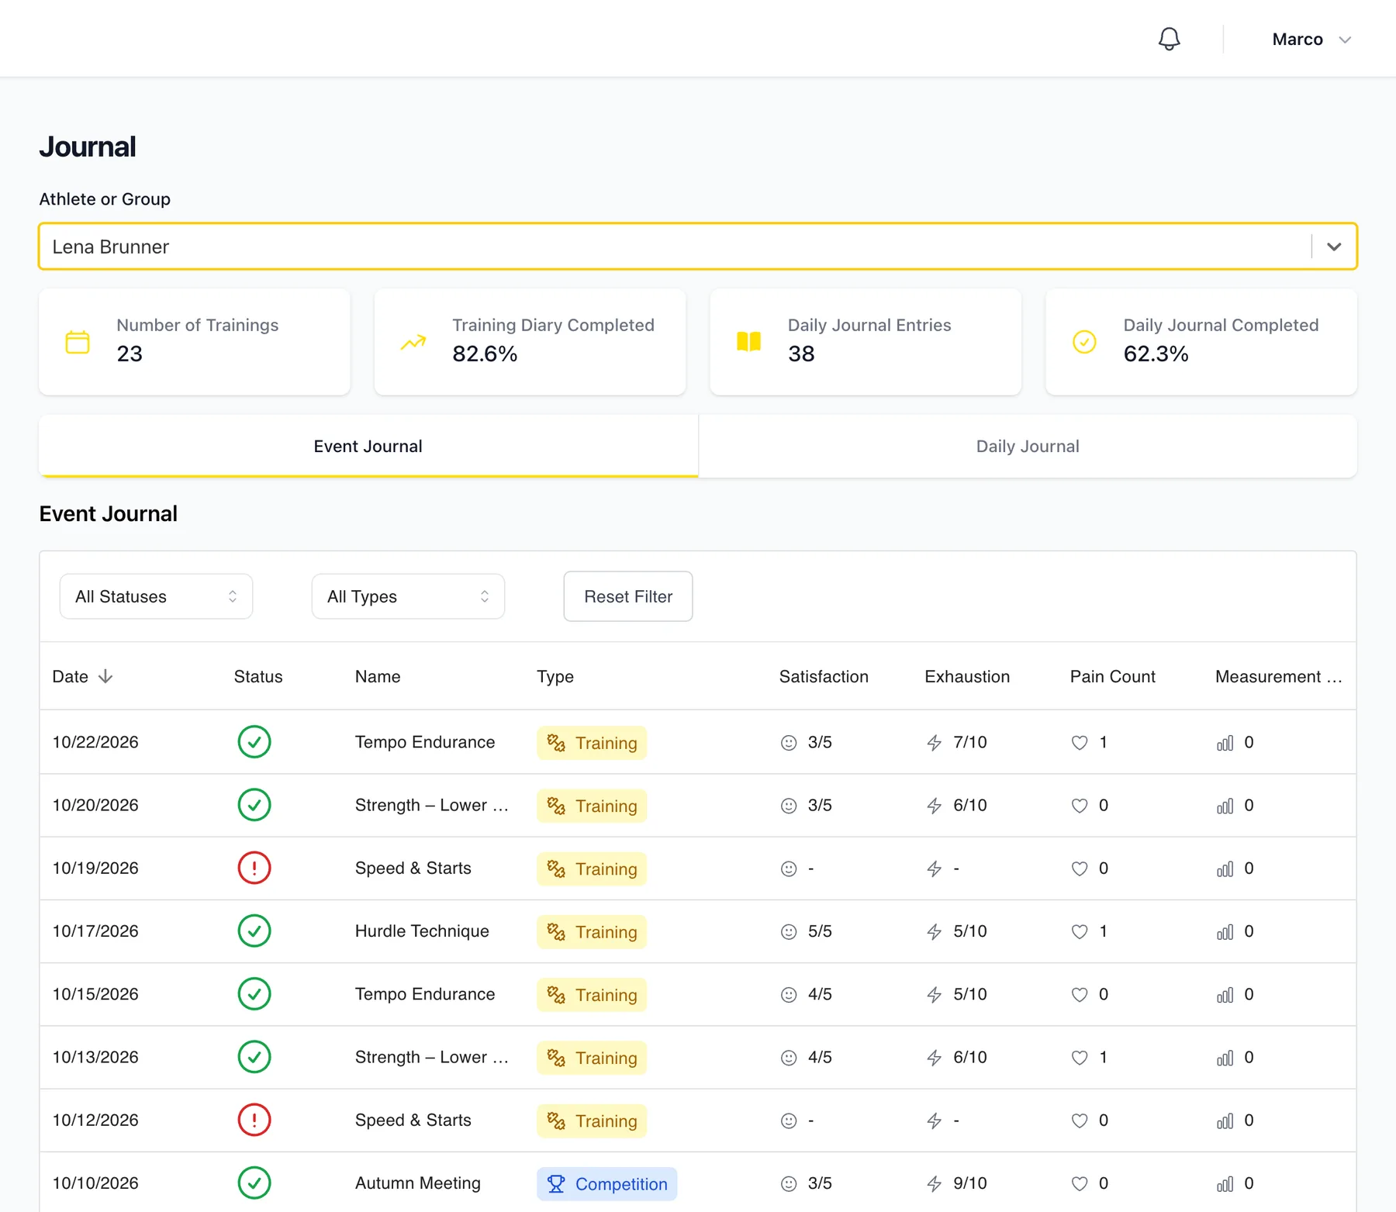Click the satisfaction smiley icon for 10/12/2026
1396x1212 pixels.
coord(789,1120)
